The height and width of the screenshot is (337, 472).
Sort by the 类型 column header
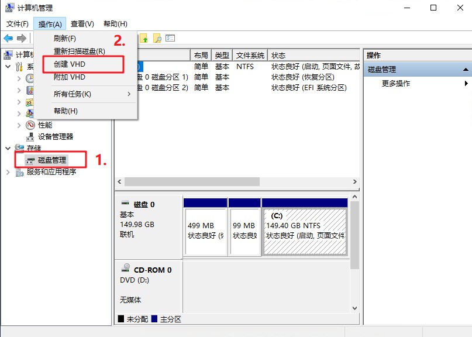coord(222,56)
